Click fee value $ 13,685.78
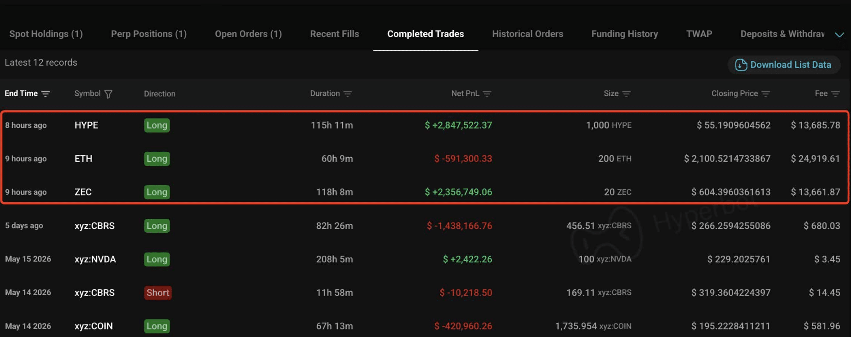This screenshot has height=337, width=851. coord(815,125)
